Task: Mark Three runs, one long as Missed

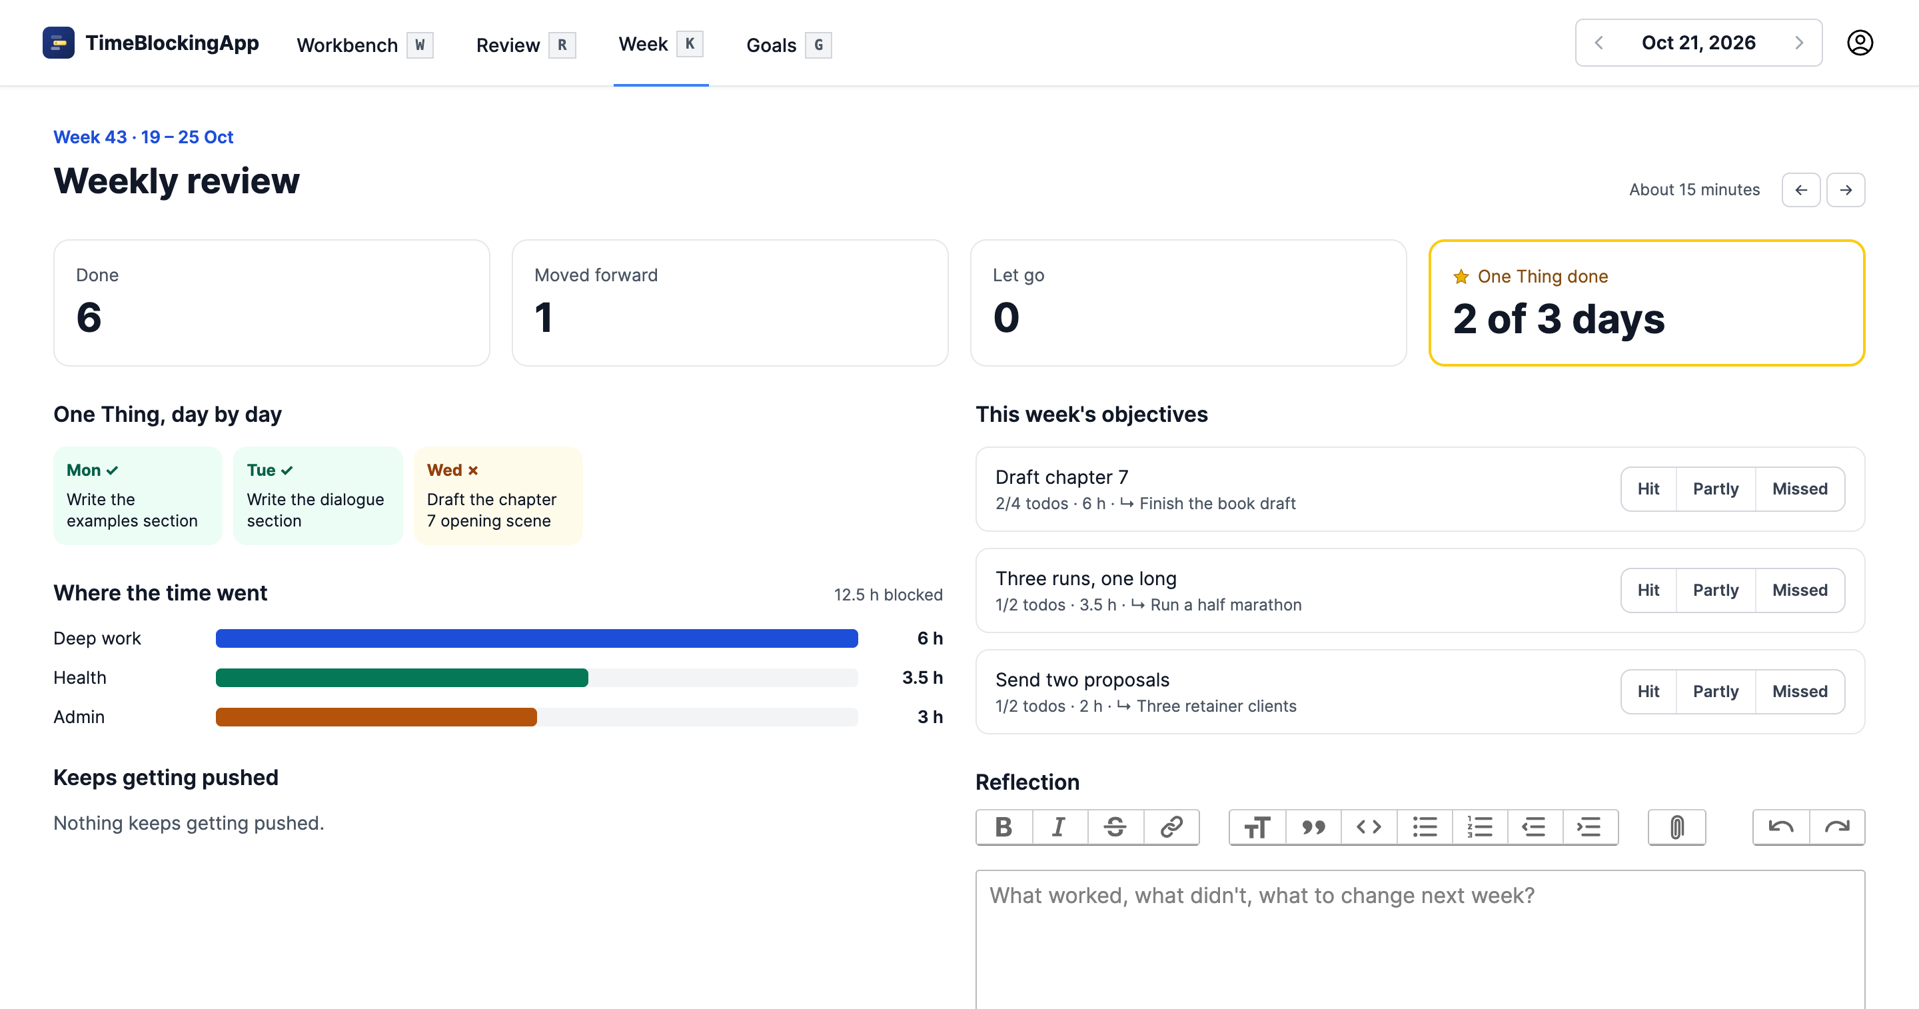Action: pyautogui.click(x=1800, y=590)
